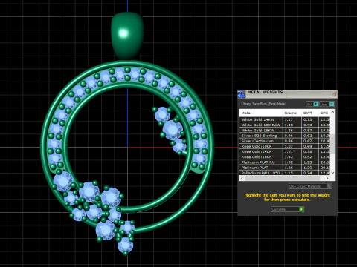Click the Grams column header

(292, 113)
